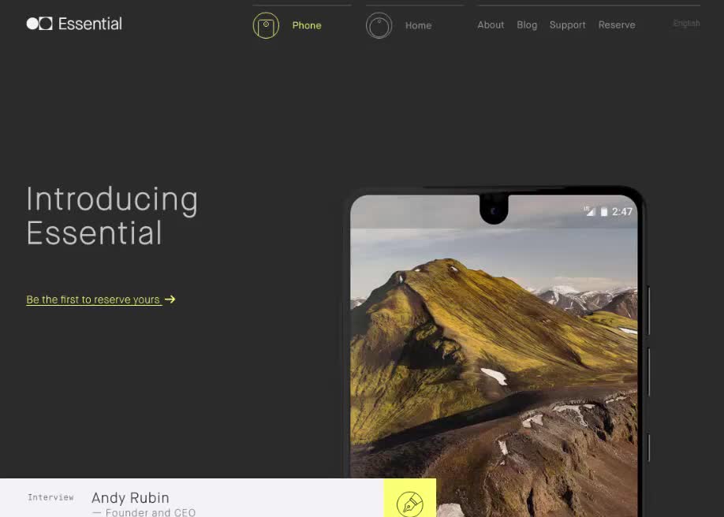The image size is (724, 517).
Task: Click 'Be the first to reserve yours'
Action: [94, 299]
